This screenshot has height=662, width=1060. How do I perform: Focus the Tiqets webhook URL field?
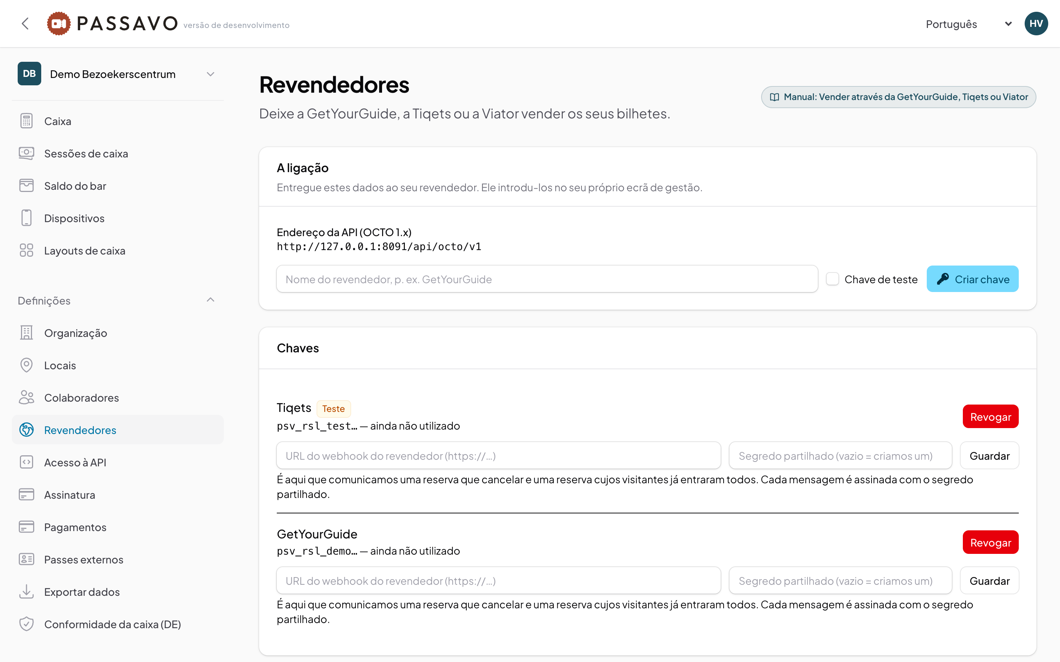coord(498,456)
